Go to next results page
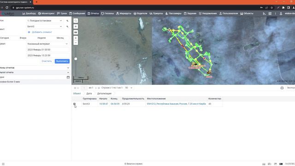 [x=96, y=88]
